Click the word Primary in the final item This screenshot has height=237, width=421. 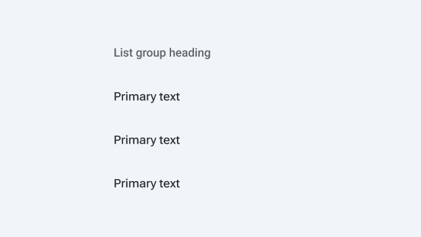[135, 184]
